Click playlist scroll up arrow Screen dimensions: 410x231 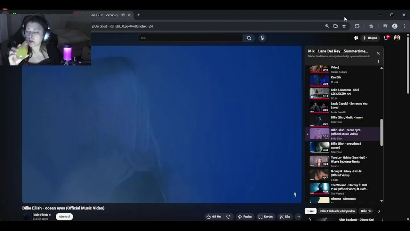(381, 68)
